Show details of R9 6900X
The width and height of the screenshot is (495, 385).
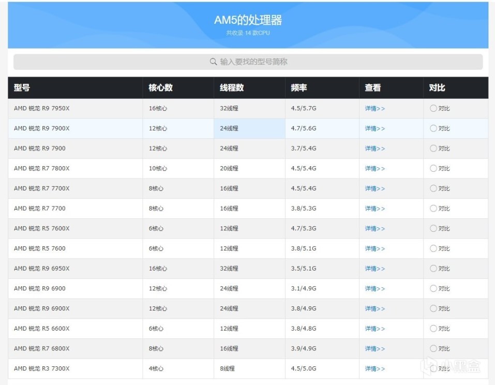click(x=374, y=308)
